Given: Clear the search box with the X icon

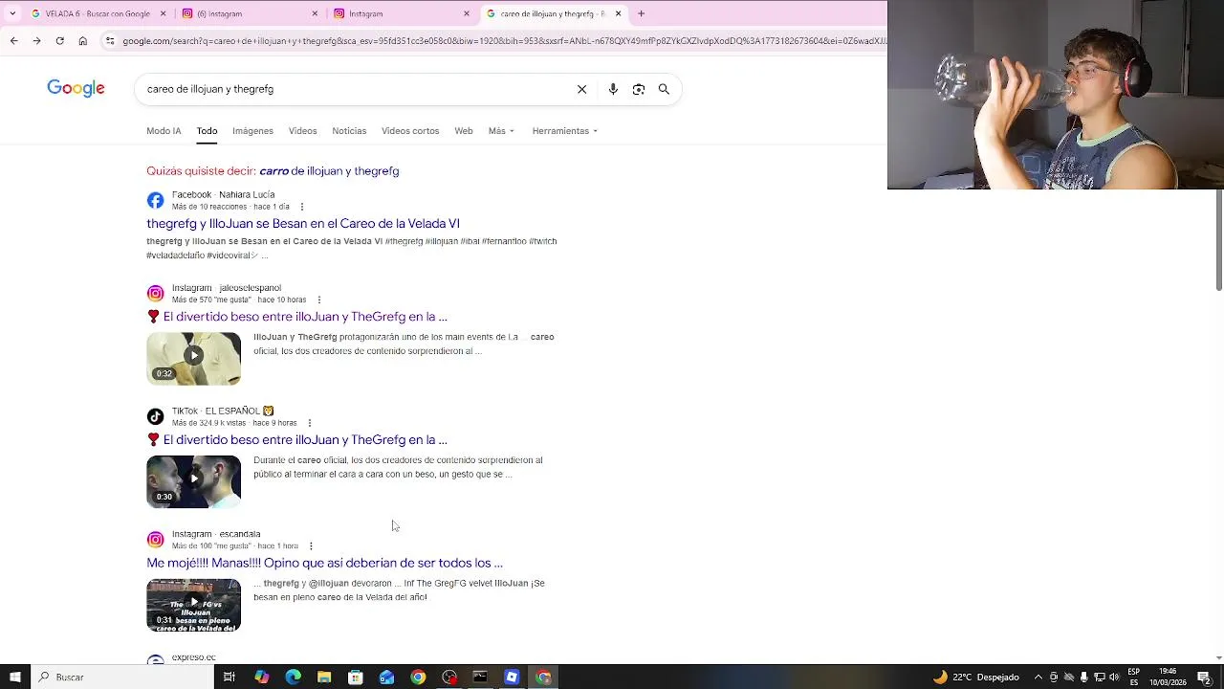Looking at the screenshot, I should click(581, 89).
